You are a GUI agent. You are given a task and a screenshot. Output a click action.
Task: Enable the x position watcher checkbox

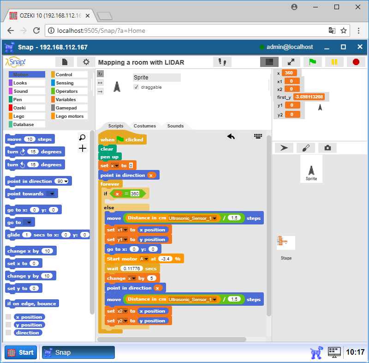8,317
